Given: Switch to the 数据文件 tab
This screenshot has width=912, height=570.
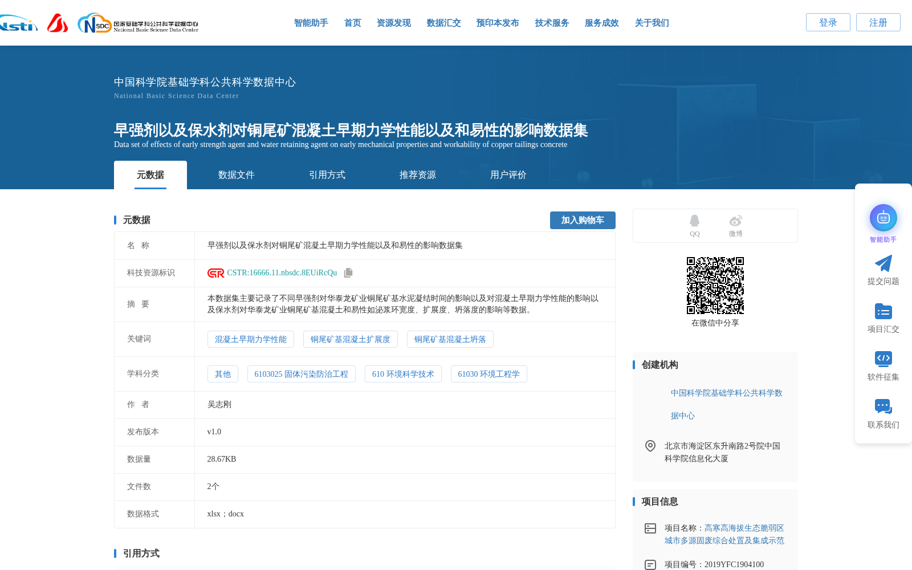Looking at the screenshot, I should [x=237, y=175].
